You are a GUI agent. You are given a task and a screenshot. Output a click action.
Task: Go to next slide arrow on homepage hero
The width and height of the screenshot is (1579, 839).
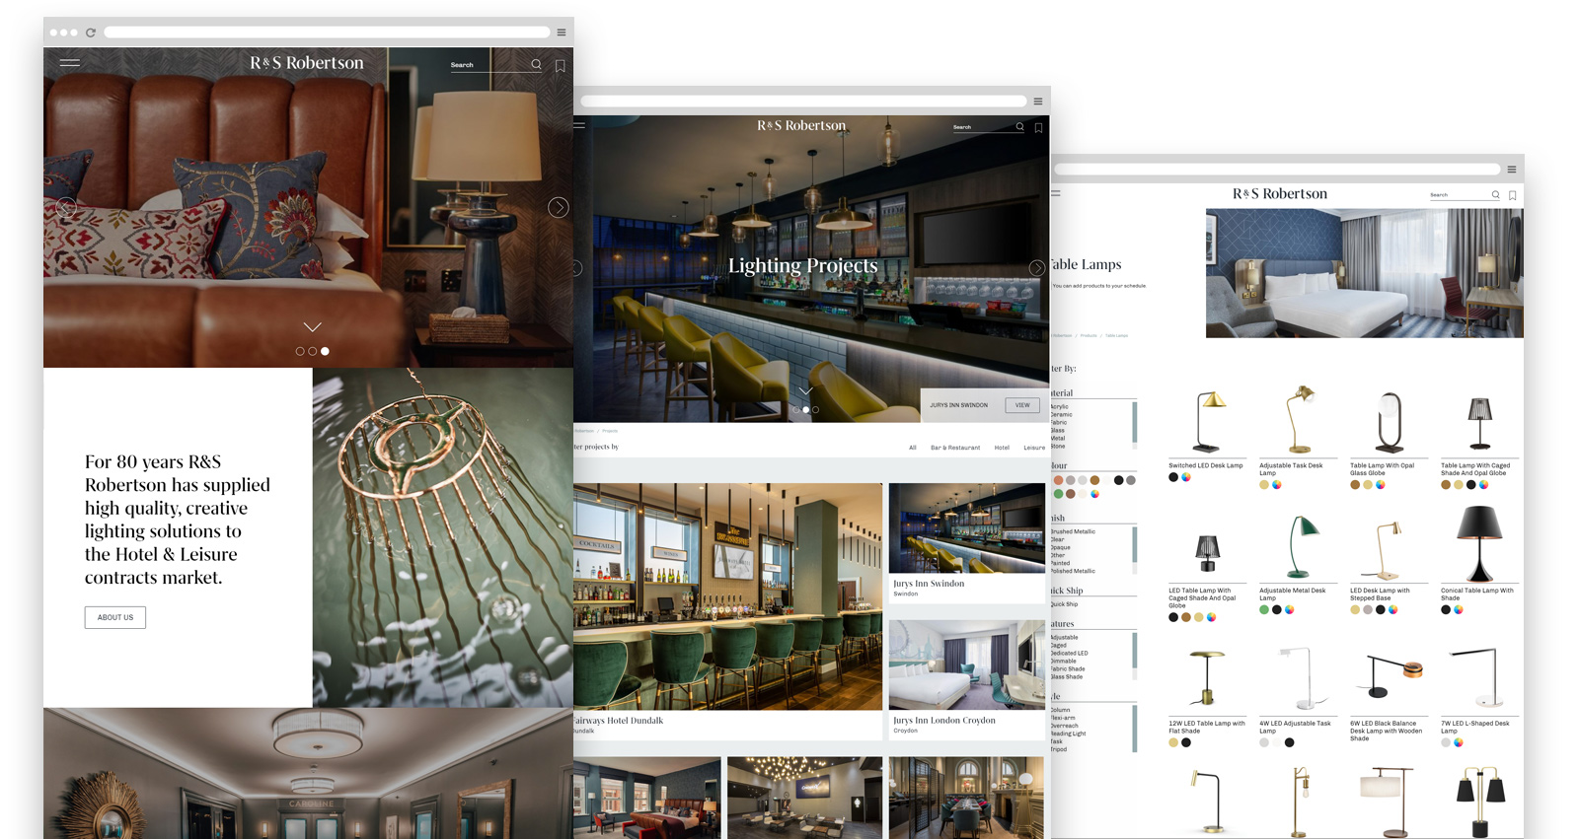click(559, 207)
